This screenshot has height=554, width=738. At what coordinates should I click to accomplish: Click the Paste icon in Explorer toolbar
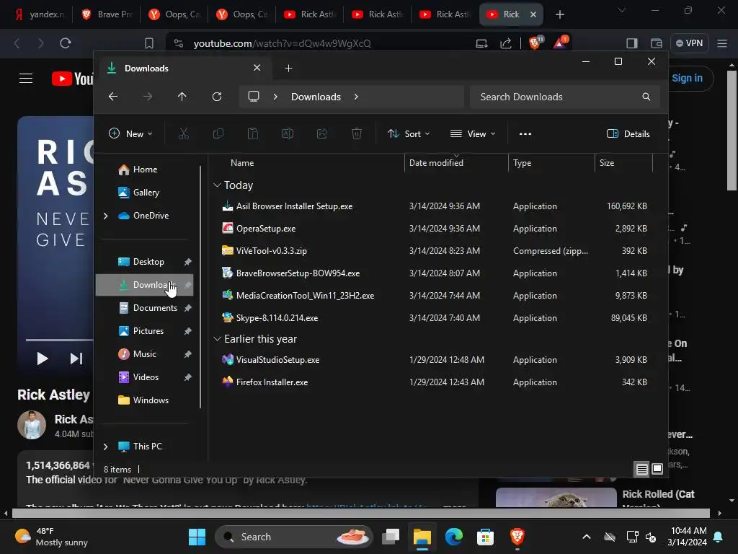[x=253, y=133]
